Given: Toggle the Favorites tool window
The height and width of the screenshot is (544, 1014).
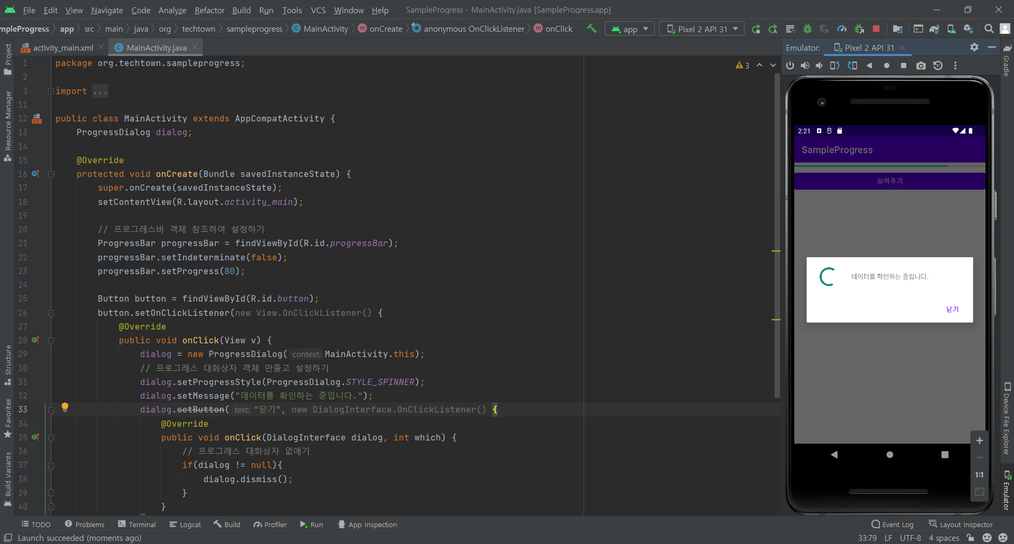Looking at the screenshot, I should tap(7, 418).
